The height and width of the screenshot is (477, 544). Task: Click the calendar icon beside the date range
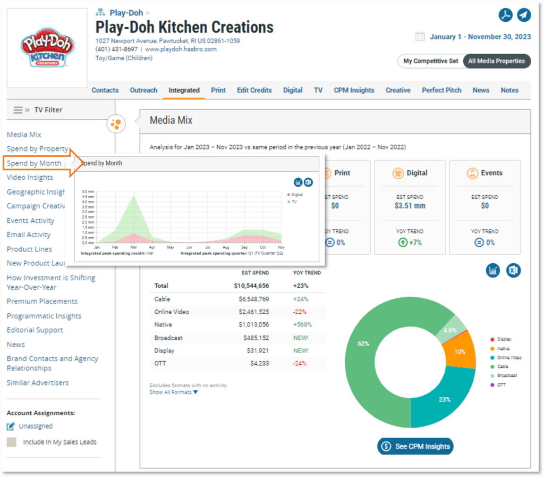(420, 37)
